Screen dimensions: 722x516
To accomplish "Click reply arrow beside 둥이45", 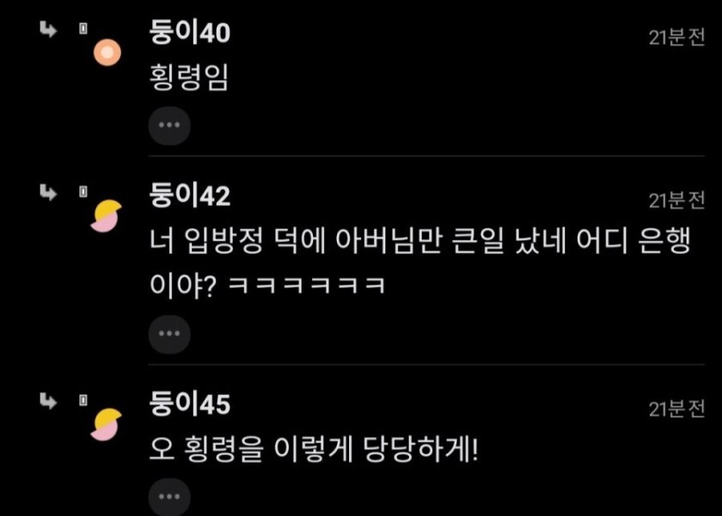I will pos(48,401).
